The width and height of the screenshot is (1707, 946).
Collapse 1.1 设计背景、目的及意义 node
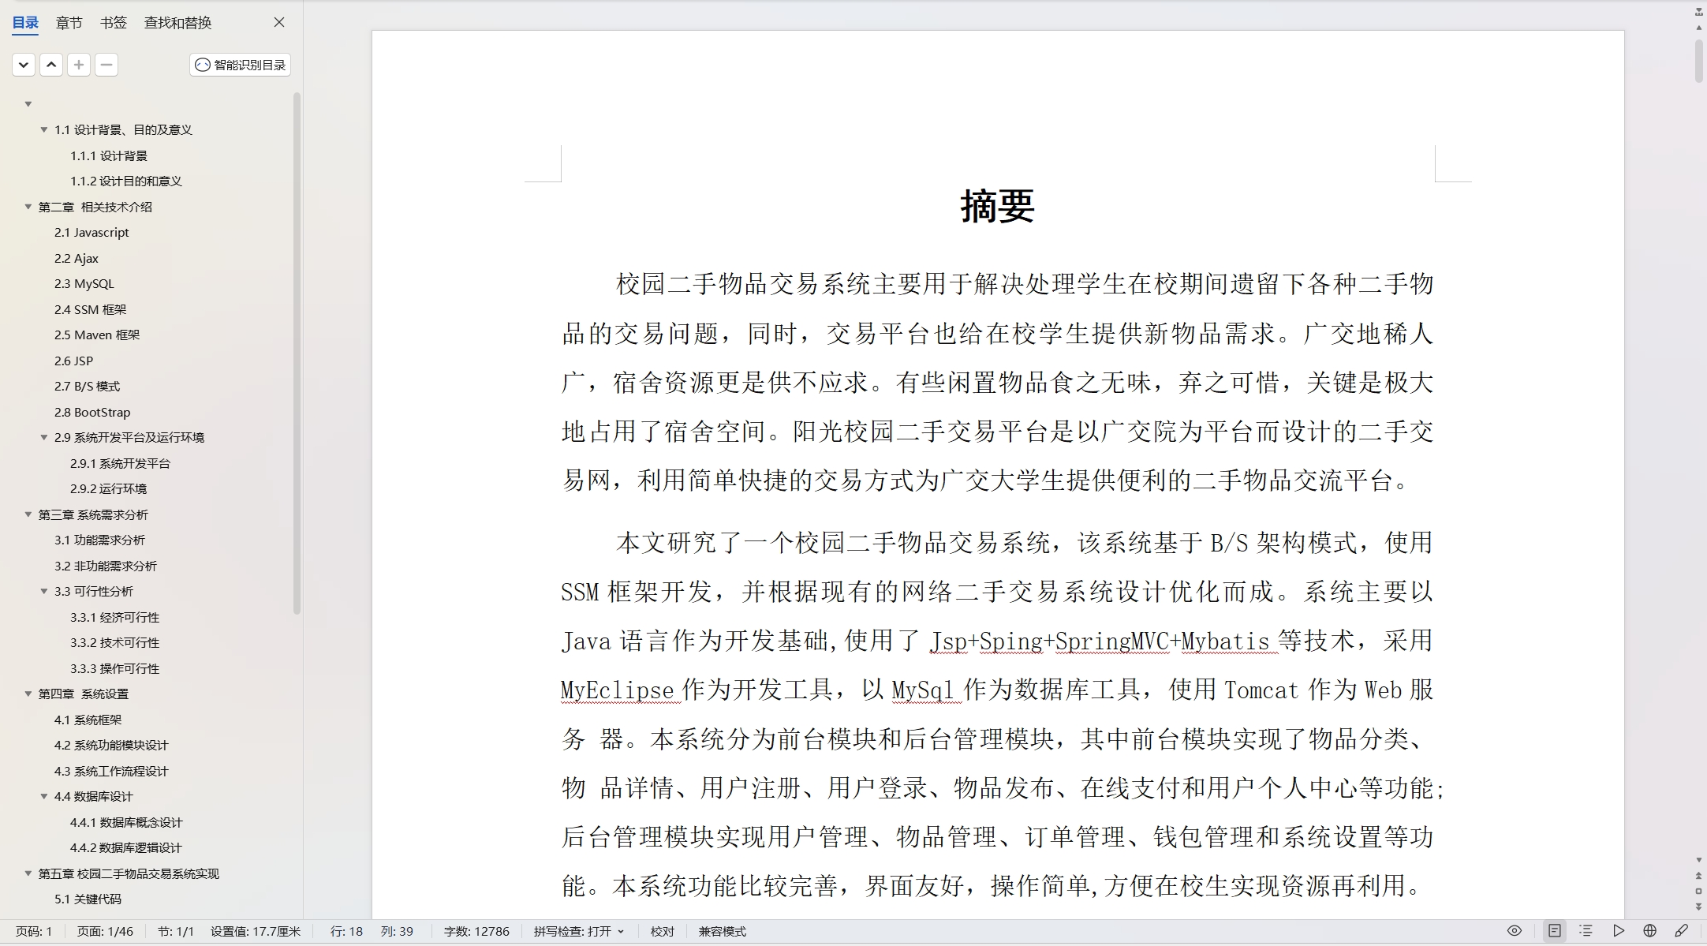click(44, 129)
